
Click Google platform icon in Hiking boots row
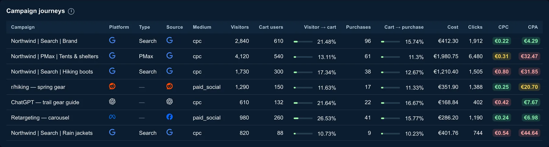pyautogui.click(x=112, y=71)
